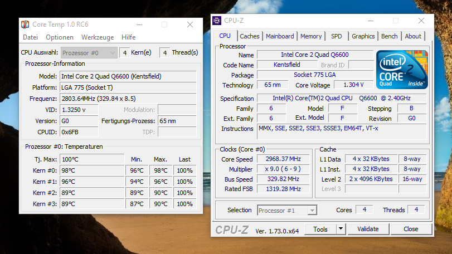Click the Validate button
This screenshot has height=254, width=452.
368,229
